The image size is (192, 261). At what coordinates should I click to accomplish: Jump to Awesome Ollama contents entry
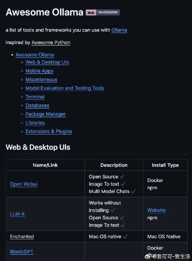click(x=35, y=55)
